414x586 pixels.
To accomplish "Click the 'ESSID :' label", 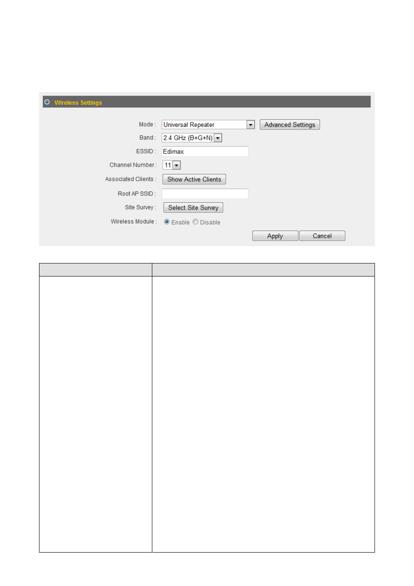I will pos(146,151).
